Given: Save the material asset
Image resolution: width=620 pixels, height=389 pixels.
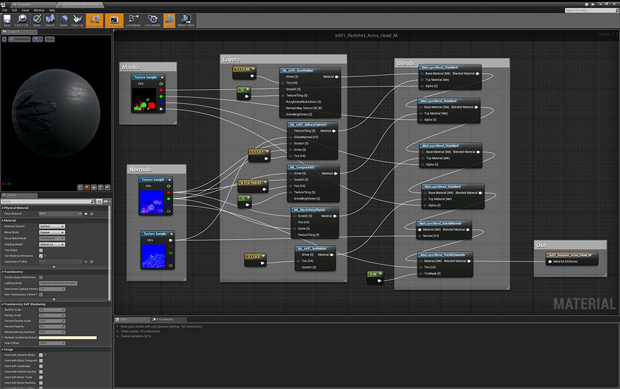Looking at the screenshot, I should [7, 20].
